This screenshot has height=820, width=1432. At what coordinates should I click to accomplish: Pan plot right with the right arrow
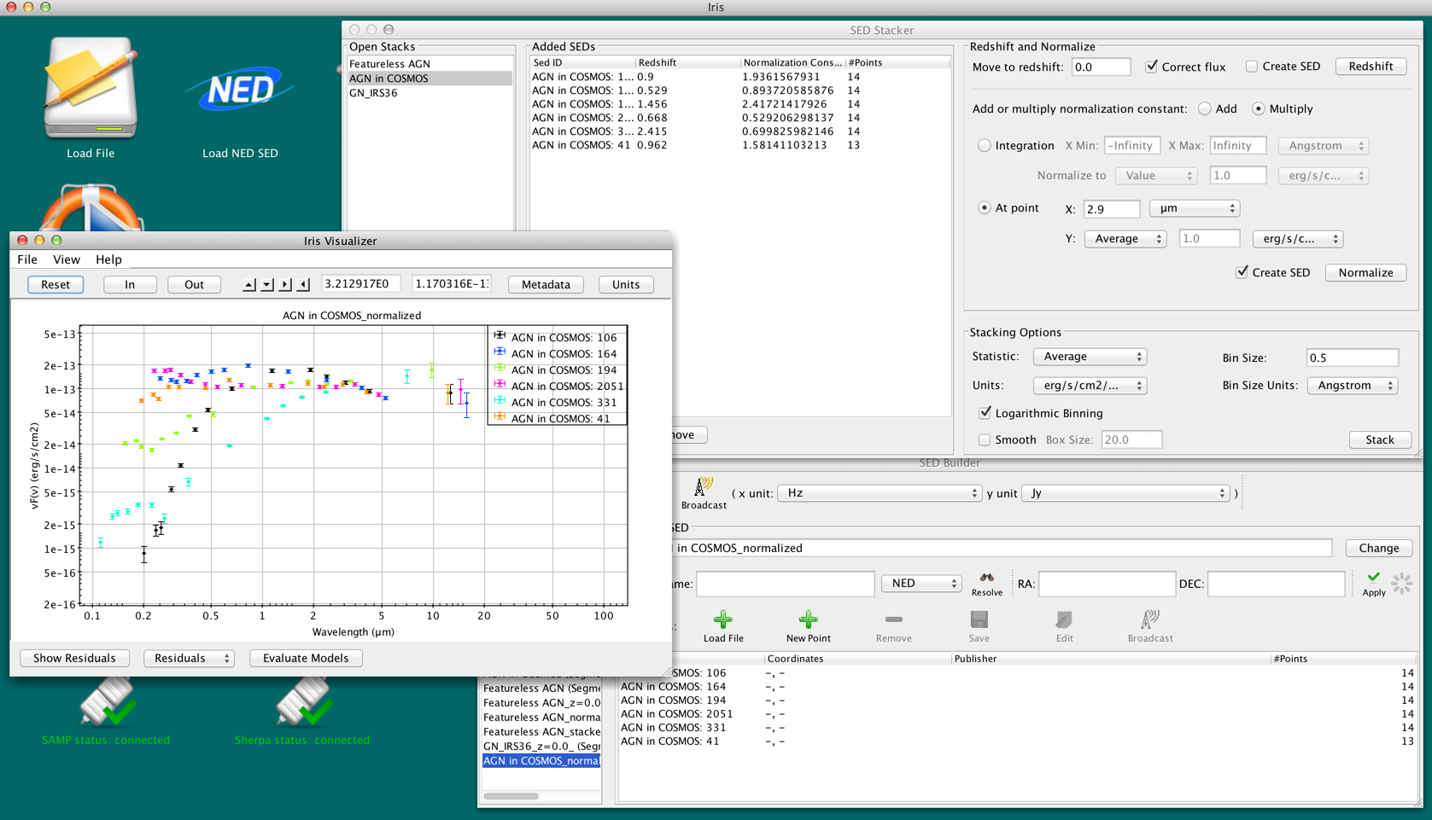point(285,284)
